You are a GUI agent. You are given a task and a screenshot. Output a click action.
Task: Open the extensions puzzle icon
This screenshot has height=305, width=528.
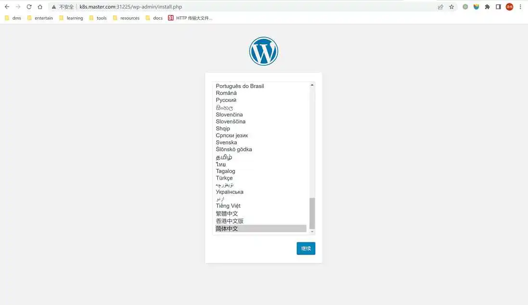coord(487,7)
